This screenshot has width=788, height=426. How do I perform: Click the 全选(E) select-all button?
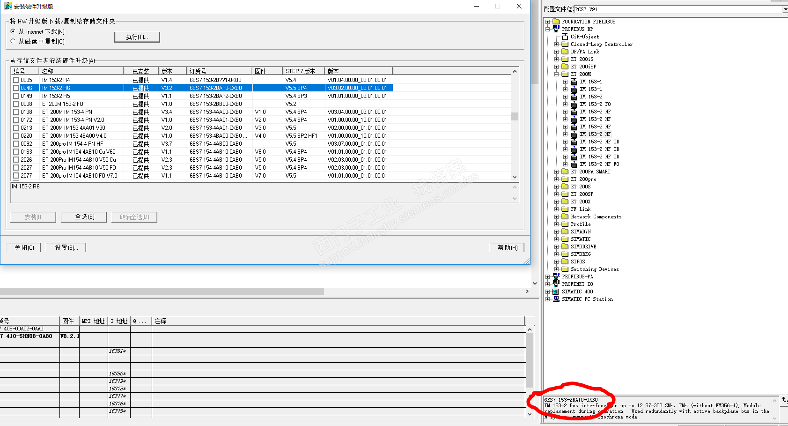point(84,217)
